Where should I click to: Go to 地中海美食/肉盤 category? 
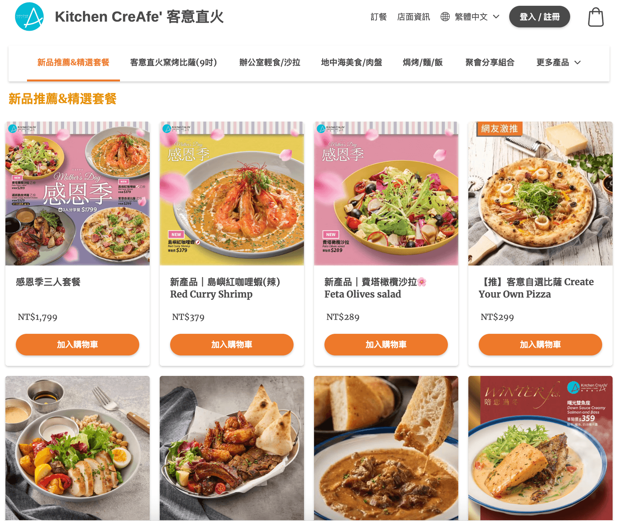[351, 63]
